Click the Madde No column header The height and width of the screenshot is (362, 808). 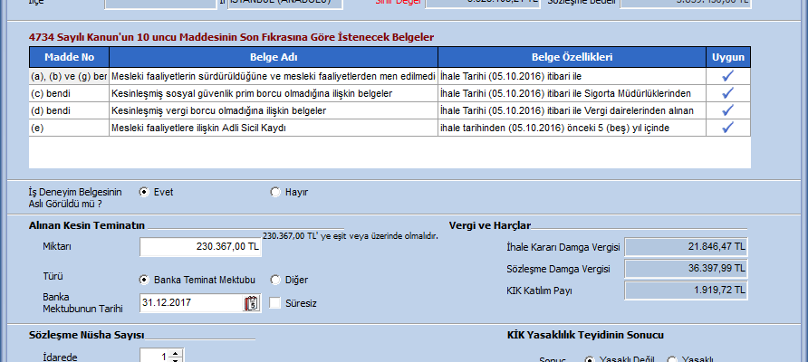click(x=69, y=57)
